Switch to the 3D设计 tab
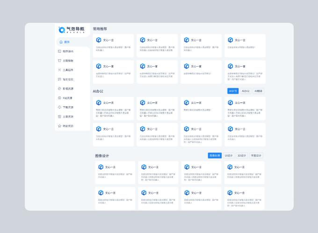Image resolution: width=318 pixels, height=233 pixels. (242, 156)
